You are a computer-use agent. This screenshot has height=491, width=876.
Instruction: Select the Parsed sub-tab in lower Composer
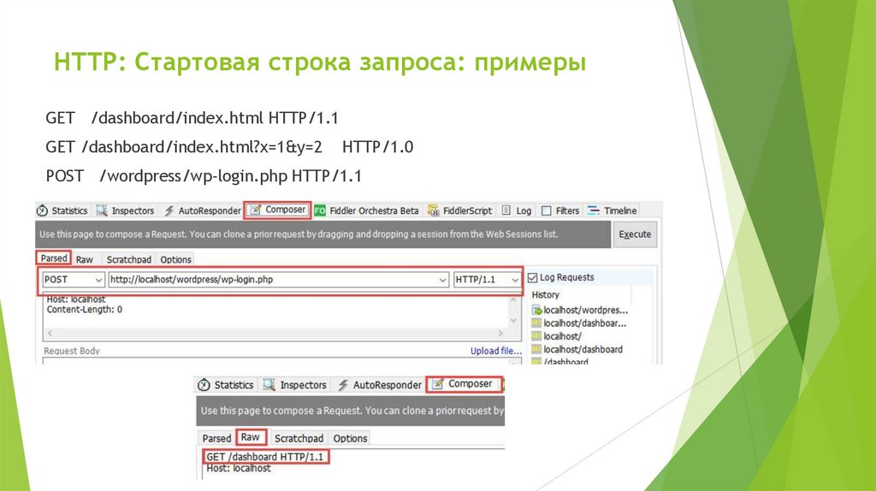click(x=216, y=438)
